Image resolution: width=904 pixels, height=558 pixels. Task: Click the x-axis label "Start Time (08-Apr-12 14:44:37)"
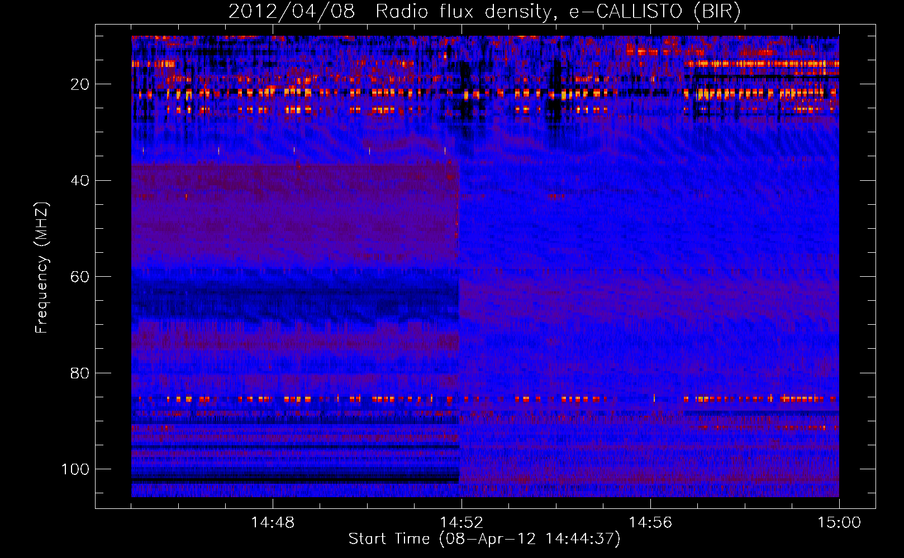(484, 539)
